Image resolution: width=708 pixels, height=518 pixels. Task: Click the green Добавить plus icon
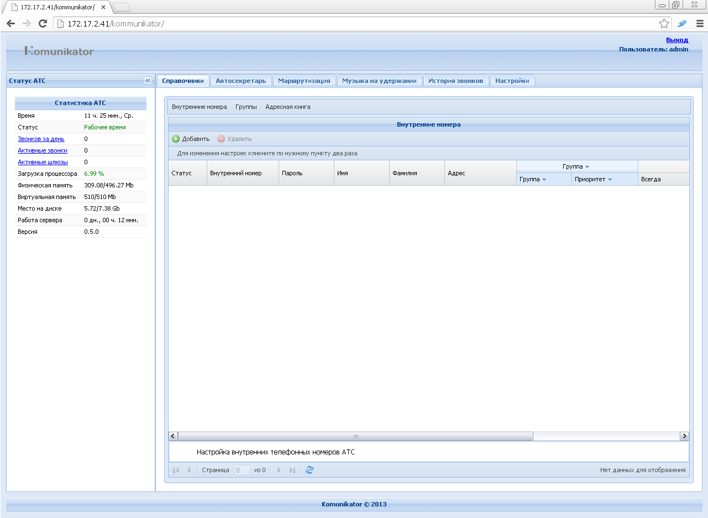pos(176,139)
